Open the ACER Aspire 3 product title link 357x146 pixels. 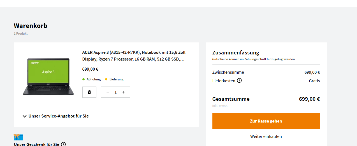click(134, 56)
